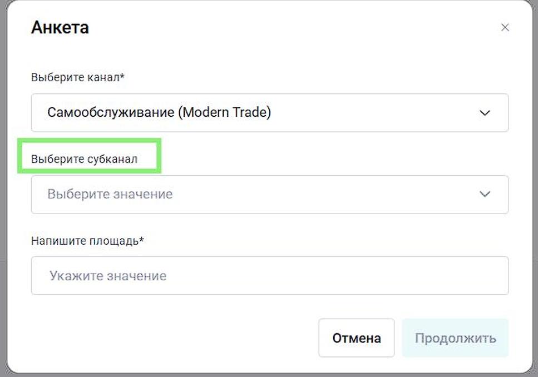
Task: Click the asterisk after Напишите площадь
Action: [x=142, y=240]
